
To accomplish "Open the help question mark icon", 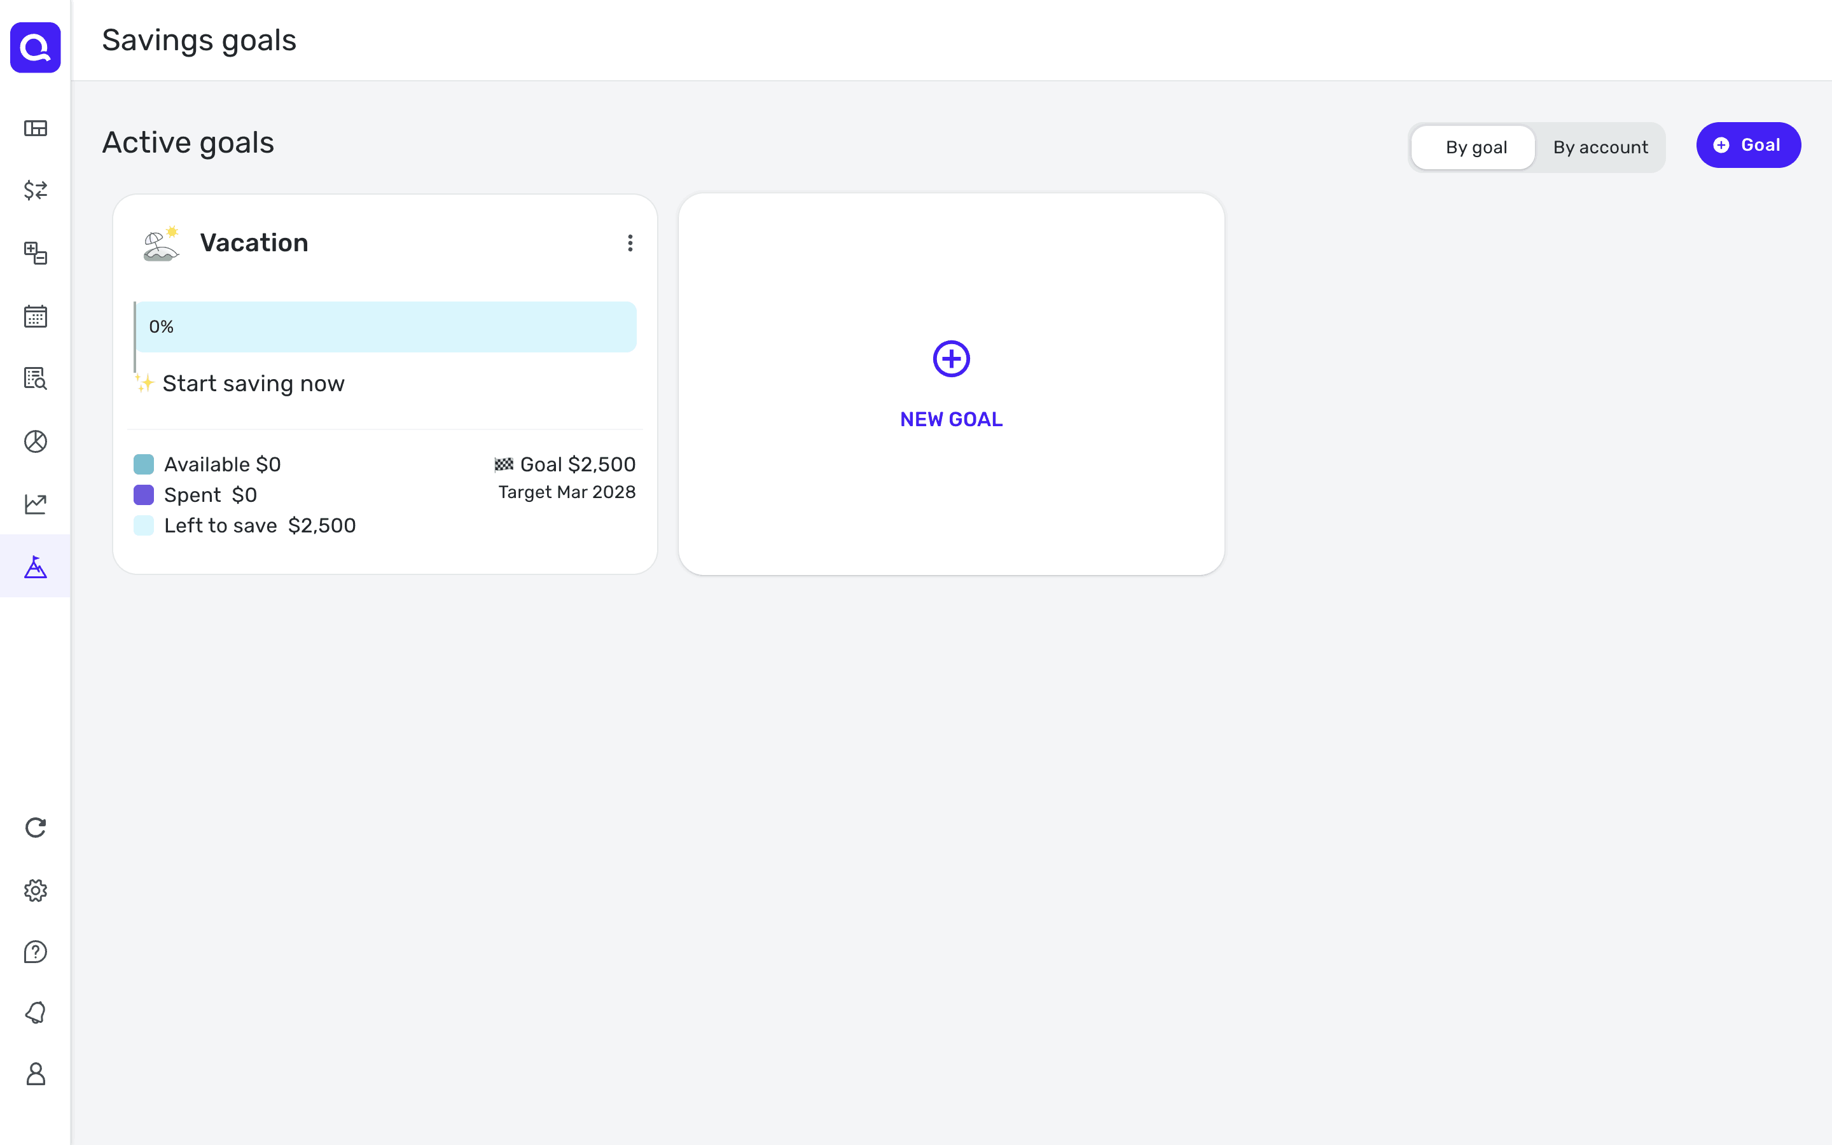I will pos(36,952).
